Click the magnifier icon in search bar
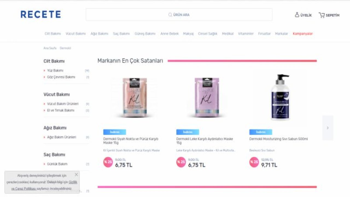This screenshot has height=197, width=350. click(x=170, y=15)
